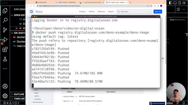Image resolution: width=188 pixels, height=105 pixels.
Task: Switch to the localhost:8000 browser tab
Action: coord(46,2)
